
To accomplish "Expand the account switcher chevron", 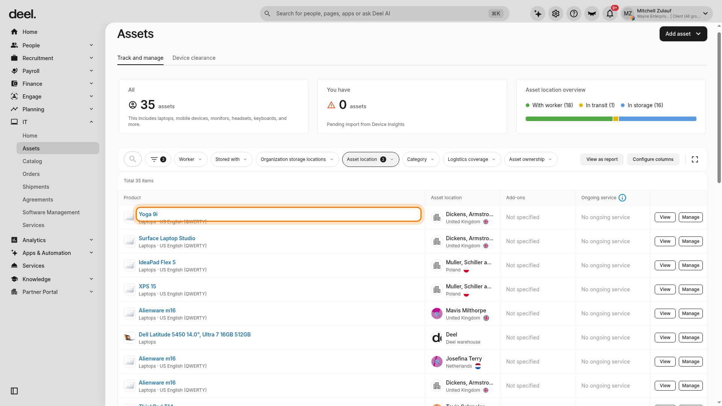I will click(x=705, y=14).
